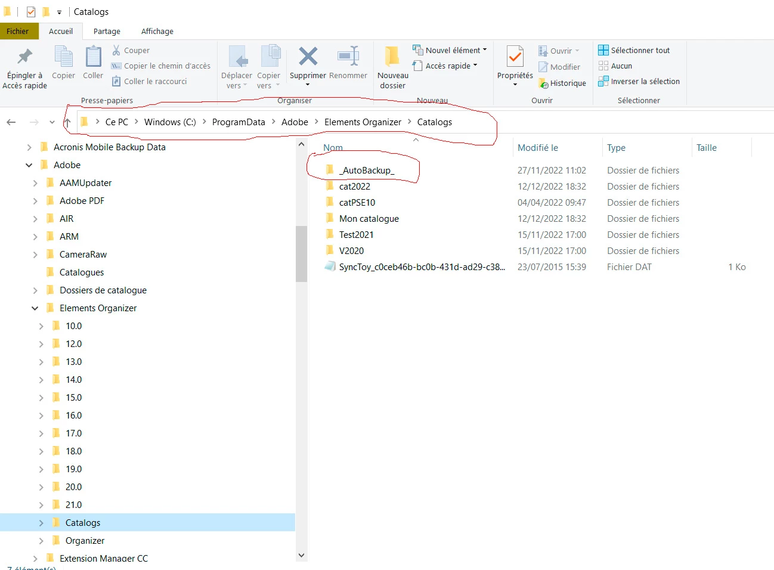774x570 pixels.
Task: Click the Coller paste icon
Action: pyautogui.click(x=93, y=63)
